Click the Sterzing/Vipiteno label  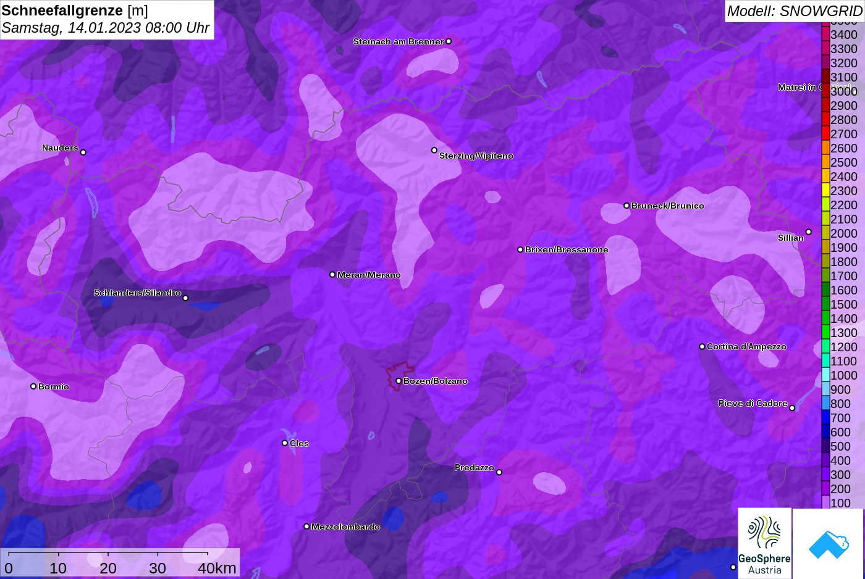(476, 156)
